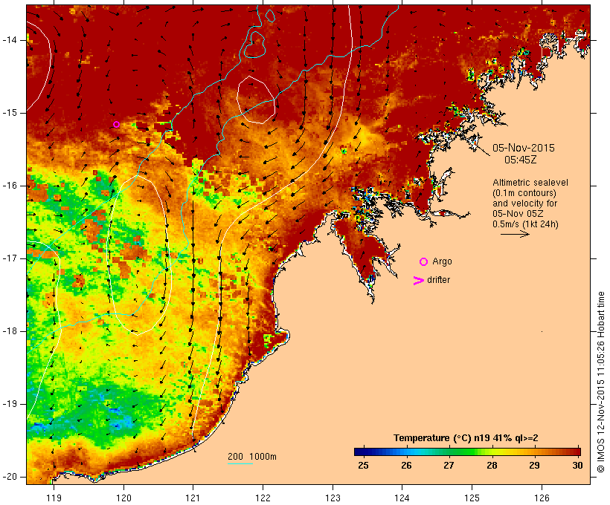The height and width of the screenshot is (505, 610).
Task: Click the 'drifter' legend label
Action: pyautogui.click(x=438, y=280)
